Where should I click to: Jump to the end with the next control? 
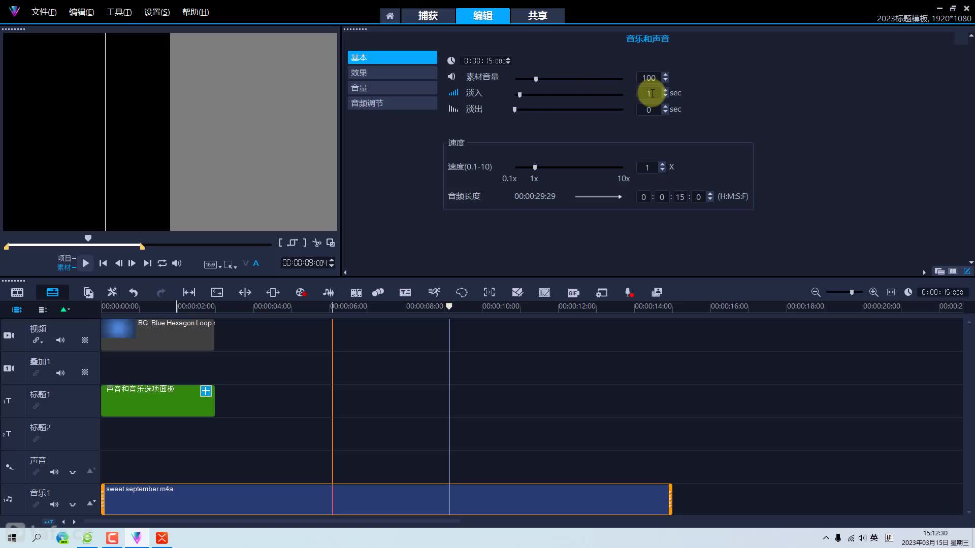pyautogui.click(x=147, y=263)
